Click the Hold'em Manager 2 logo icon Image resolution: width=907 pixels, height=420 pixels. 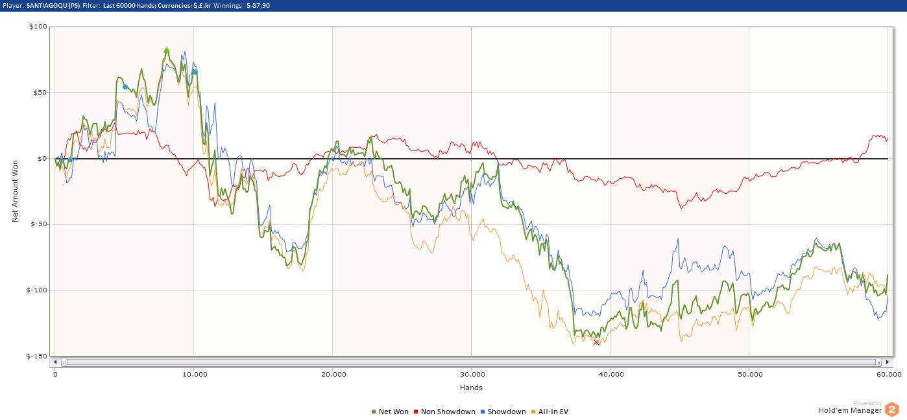pos(892,410)
